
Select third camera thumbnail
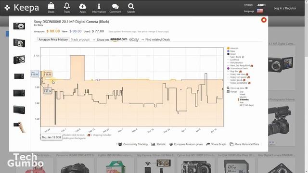click(19, 60)
